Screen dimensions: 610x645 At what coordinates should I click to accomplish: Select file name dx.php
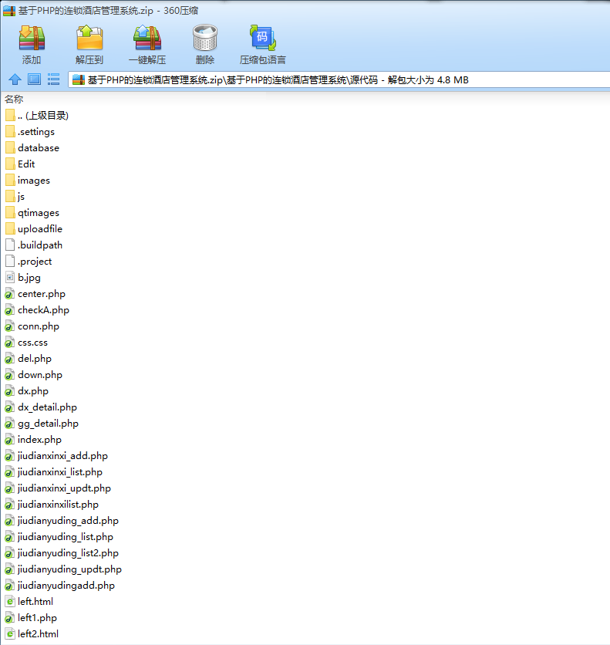pyautogui.click(x=33, y=391)
